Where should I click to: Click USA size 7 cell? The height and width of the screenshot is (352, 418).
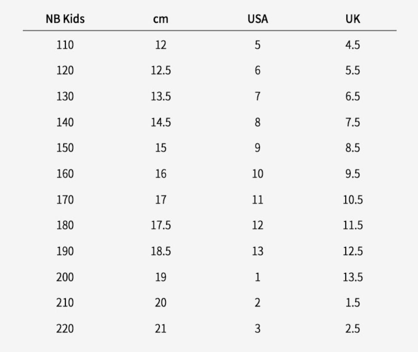257,96
